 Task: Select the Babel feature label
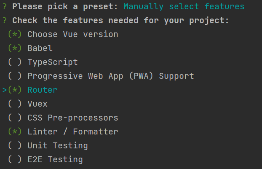pos(40,48)
